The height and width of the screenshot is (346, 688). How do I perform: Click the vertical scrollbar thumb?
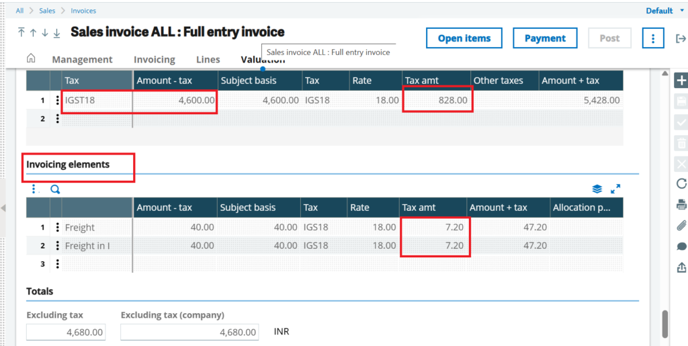(665, 325)
